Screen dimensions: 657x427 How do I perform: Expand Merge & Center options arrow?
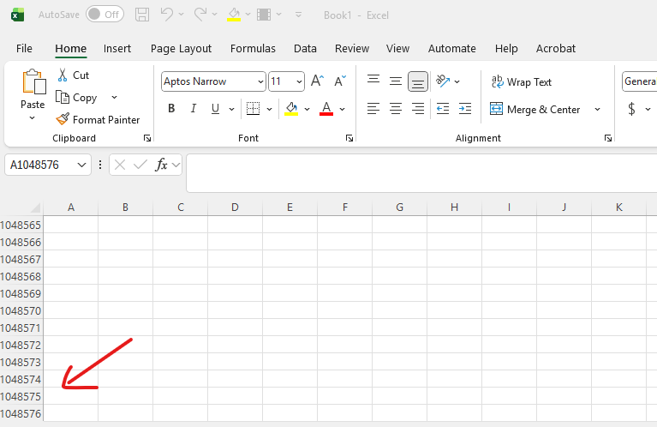[x=597, y=110]
